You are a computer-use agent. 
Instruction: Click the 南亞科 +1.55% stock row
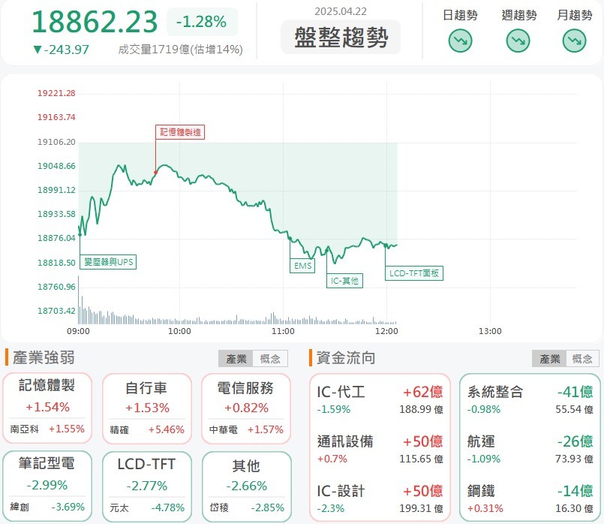[x=47, y=429]
